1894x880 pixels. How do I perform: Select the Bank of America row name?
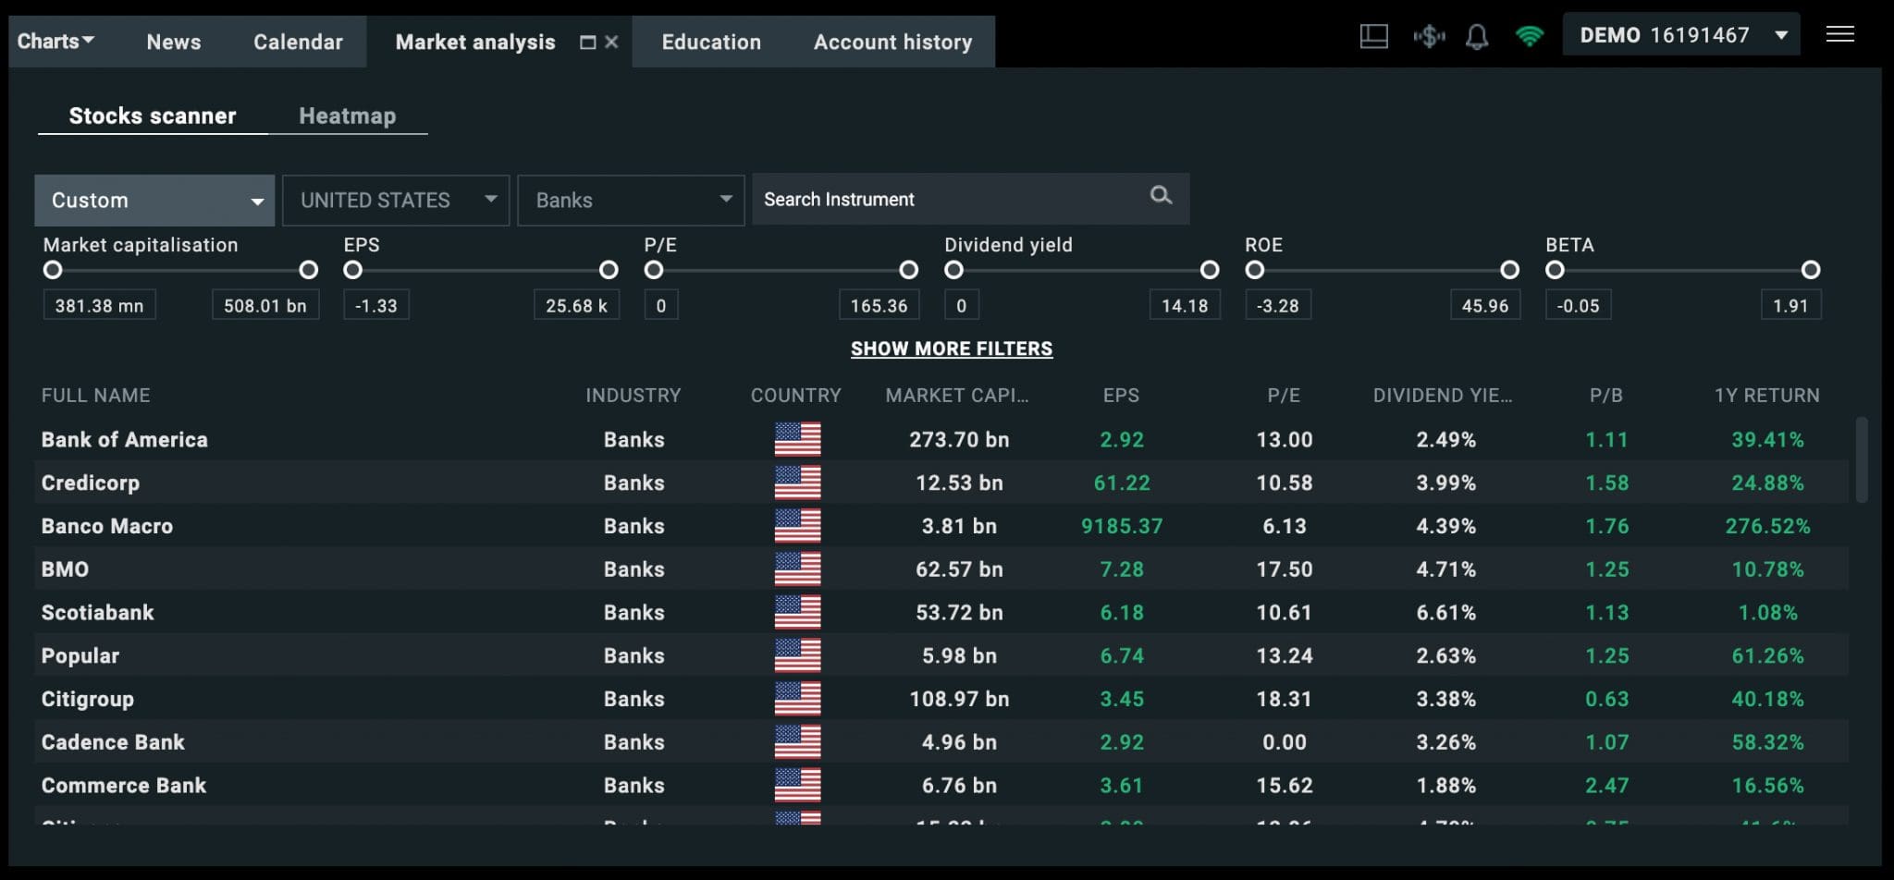(x=124, y=440)
